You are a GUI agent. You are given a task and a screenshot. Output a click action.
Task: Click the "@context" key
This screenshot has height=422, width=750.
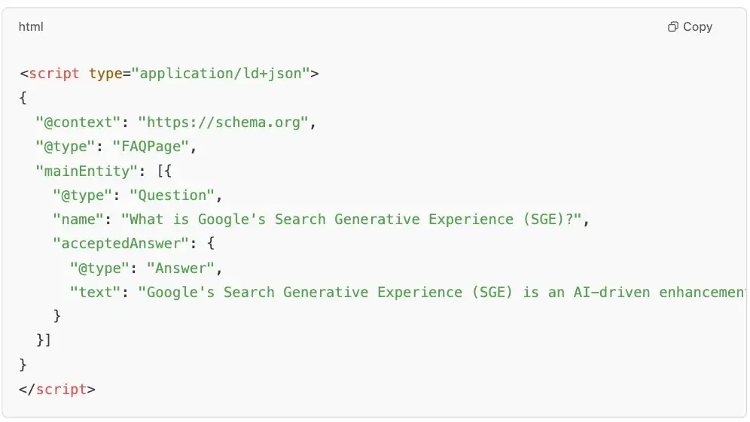[x=78, y=123]
